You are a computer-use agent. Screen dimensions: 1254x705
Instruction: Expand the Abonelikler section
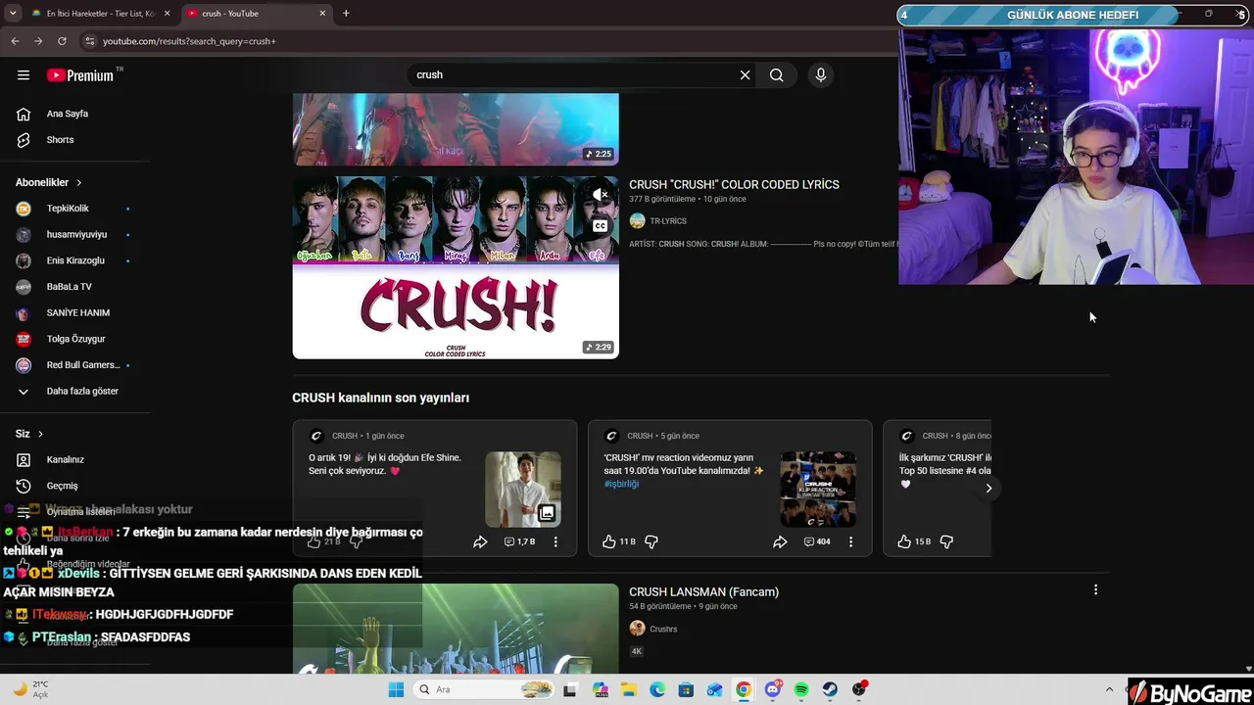coord(49,182)
